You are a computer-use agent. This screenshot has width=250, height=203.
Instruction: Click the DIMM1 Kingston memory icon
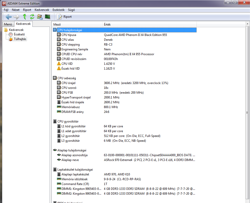[x=59, y=188]
